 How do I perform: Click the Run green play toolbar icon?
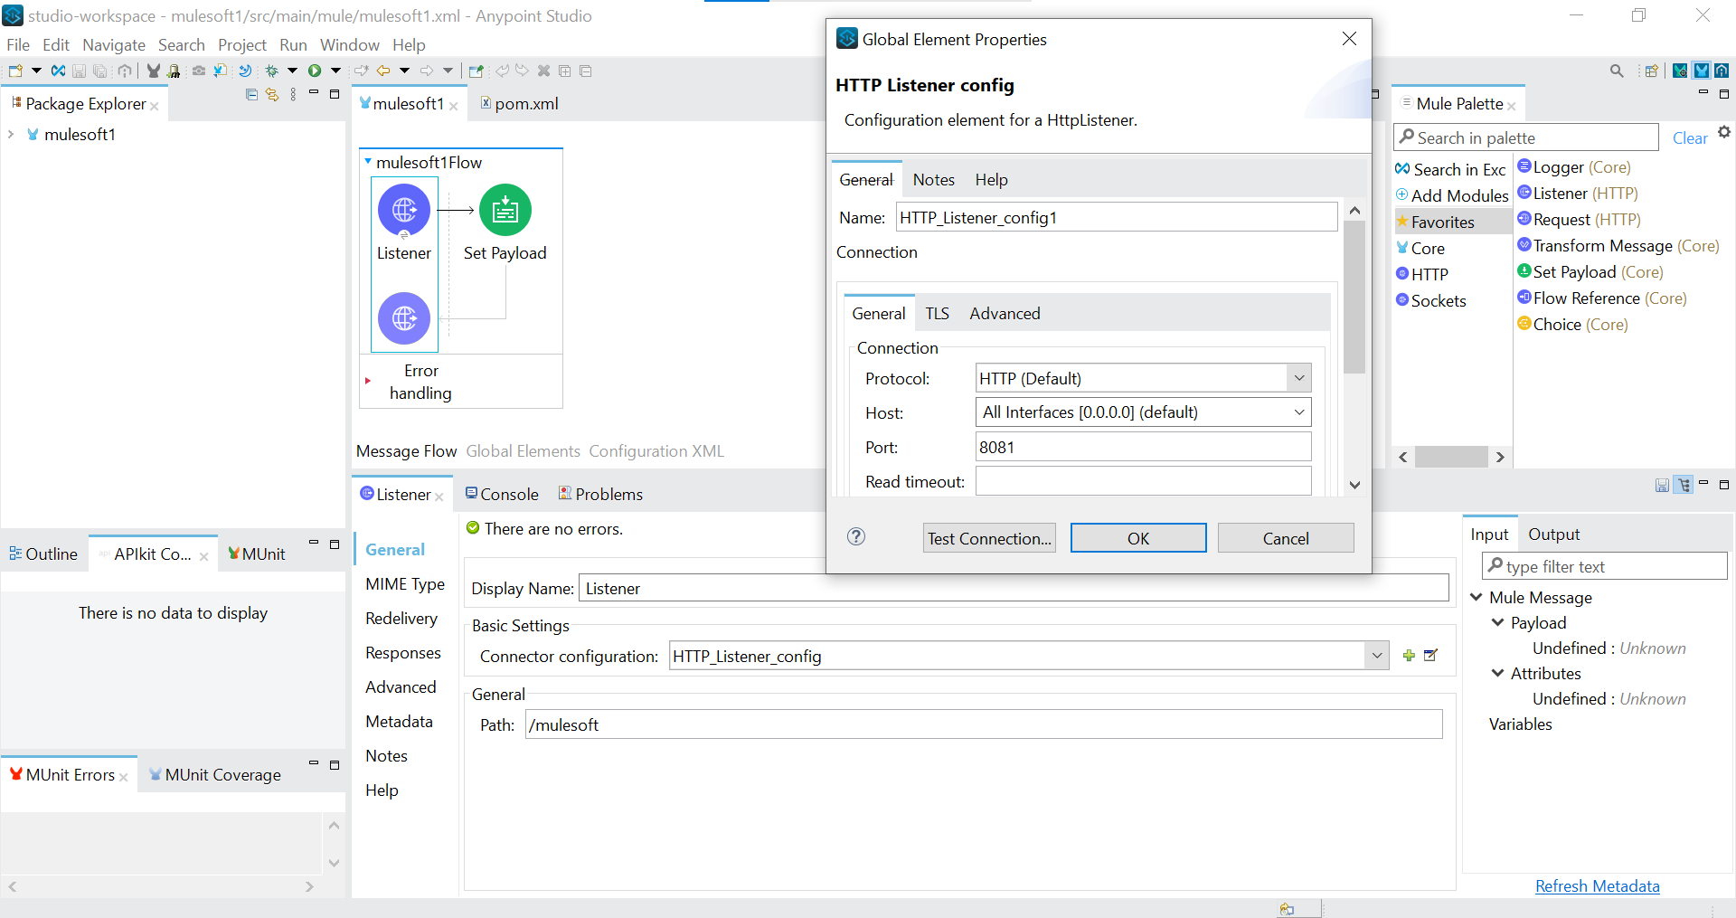315,71
